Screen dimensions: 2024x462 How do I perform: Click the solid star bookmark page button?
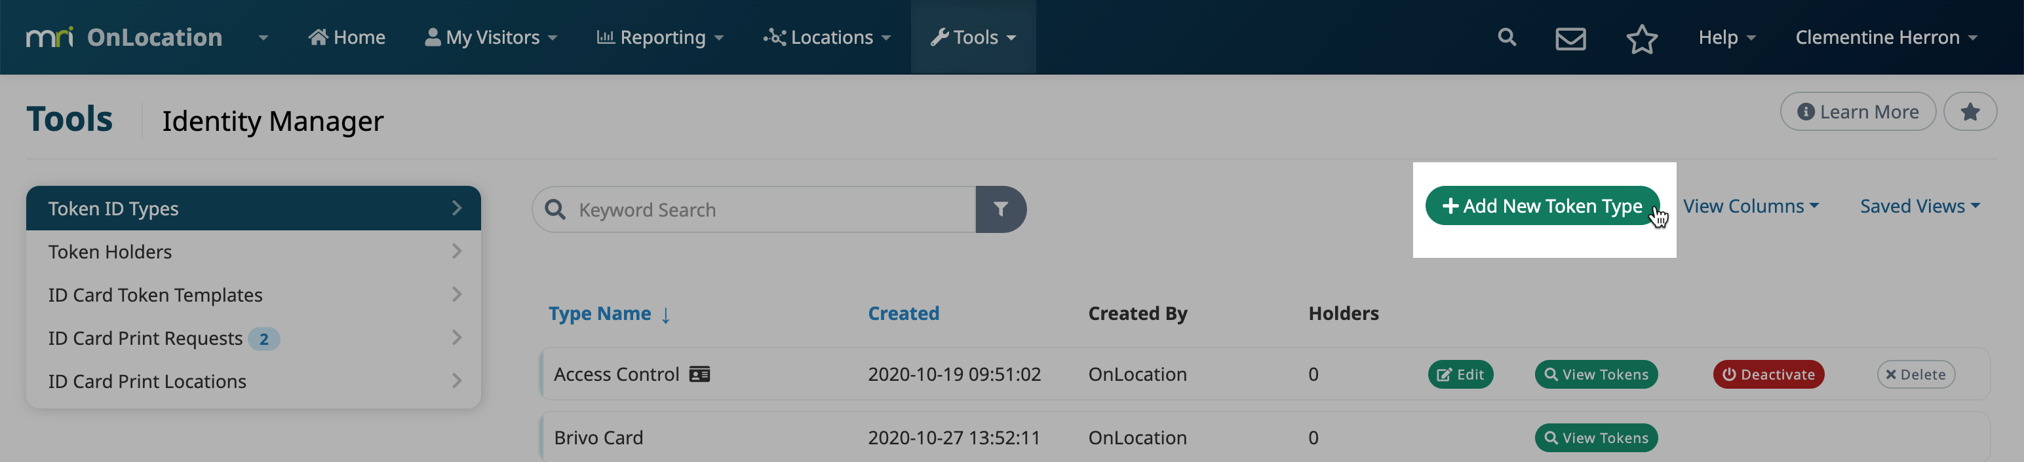pos(1970,111)
